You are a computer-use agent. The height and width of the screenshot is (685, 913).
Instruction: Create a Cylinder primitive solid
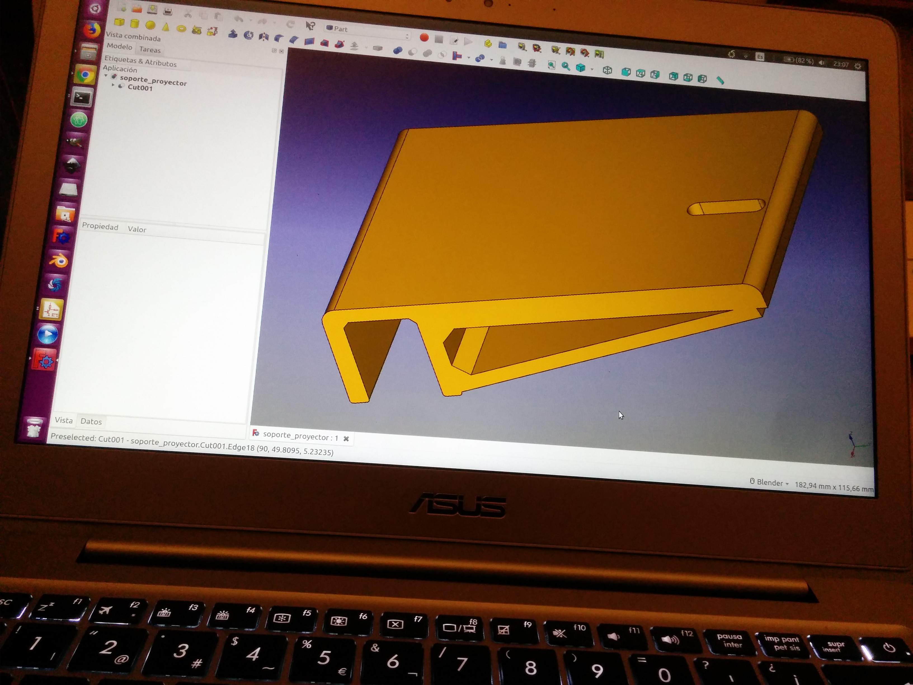click(x=135, y=24)
